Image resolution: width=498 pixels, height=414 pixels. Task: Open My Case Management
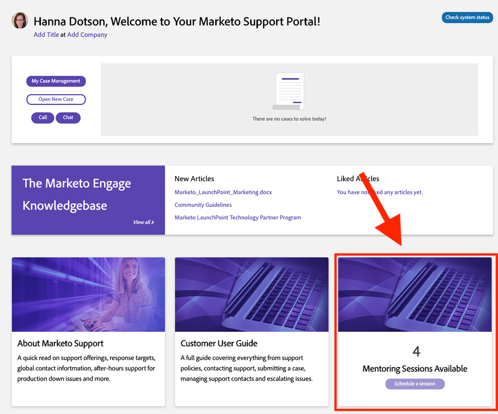pos(56,81)
